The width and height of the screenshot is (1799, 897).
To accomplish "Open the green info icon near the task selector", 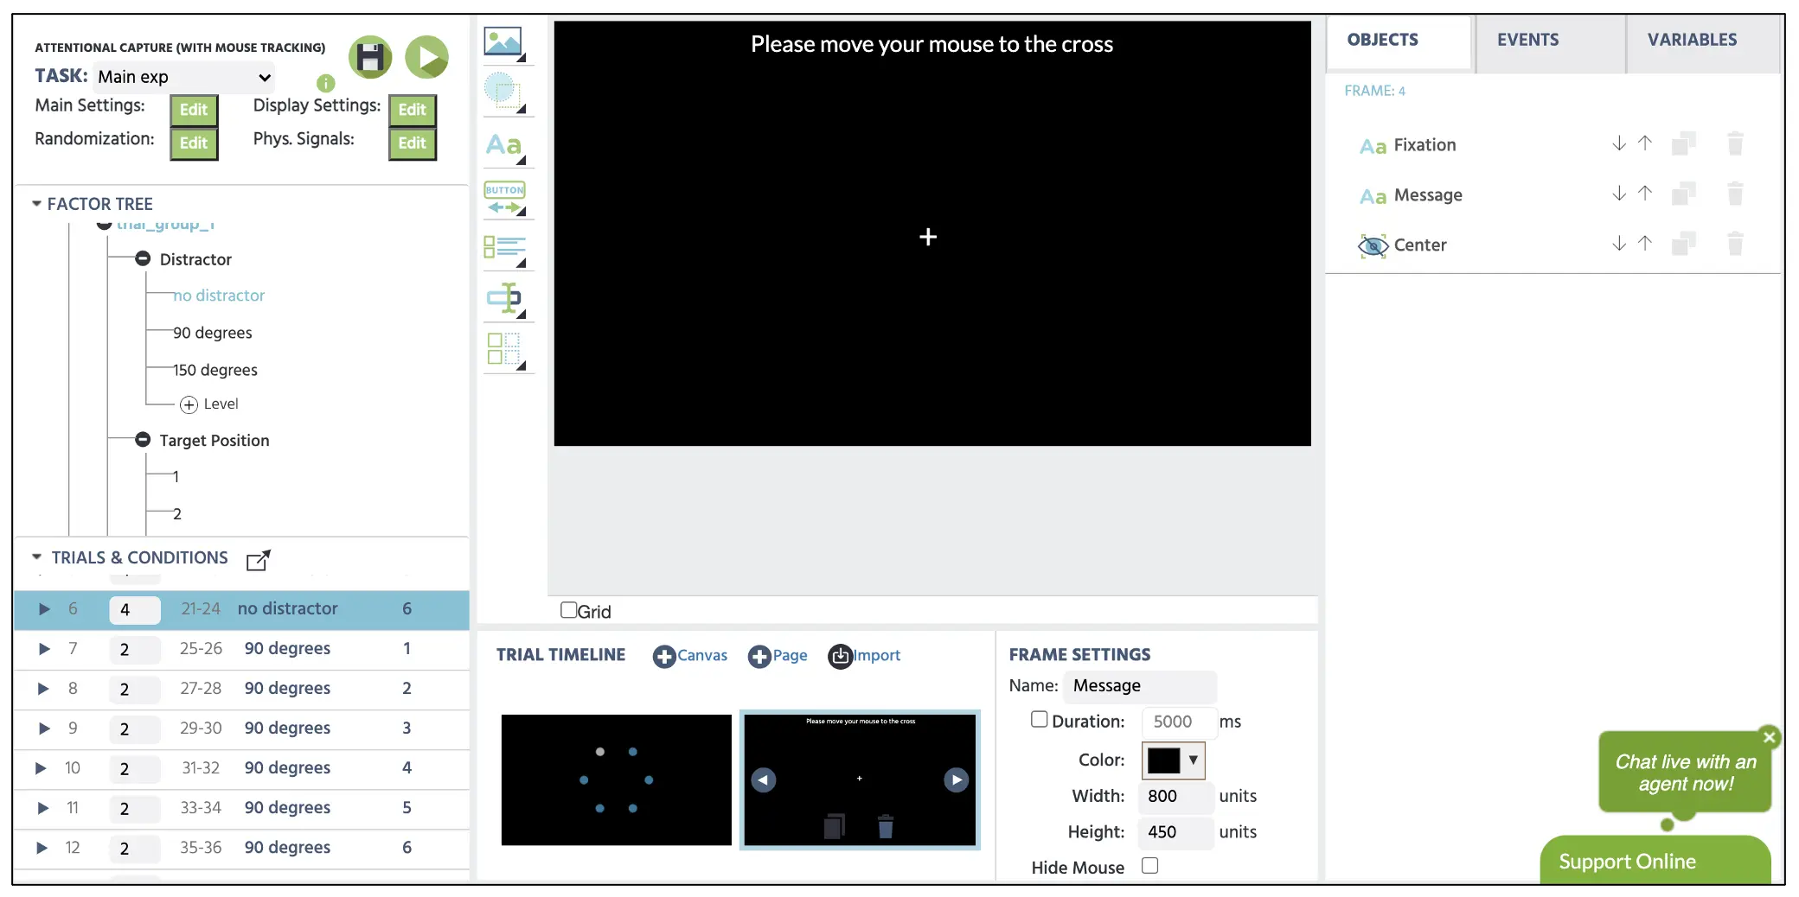I will coord(325,83).
